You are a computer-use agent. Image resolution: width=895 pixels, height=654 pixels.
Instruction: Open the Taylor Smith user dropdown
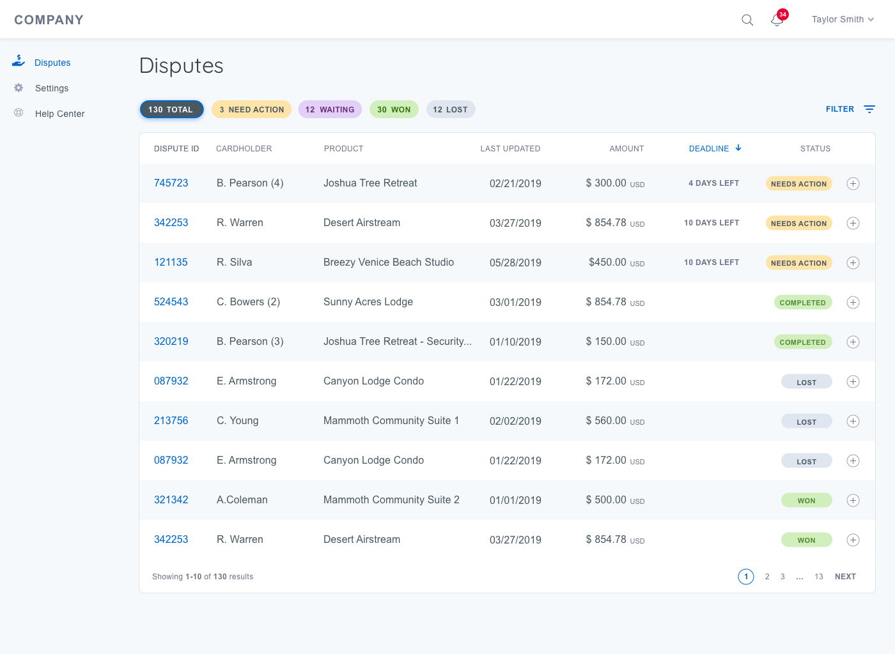[842, 20]
